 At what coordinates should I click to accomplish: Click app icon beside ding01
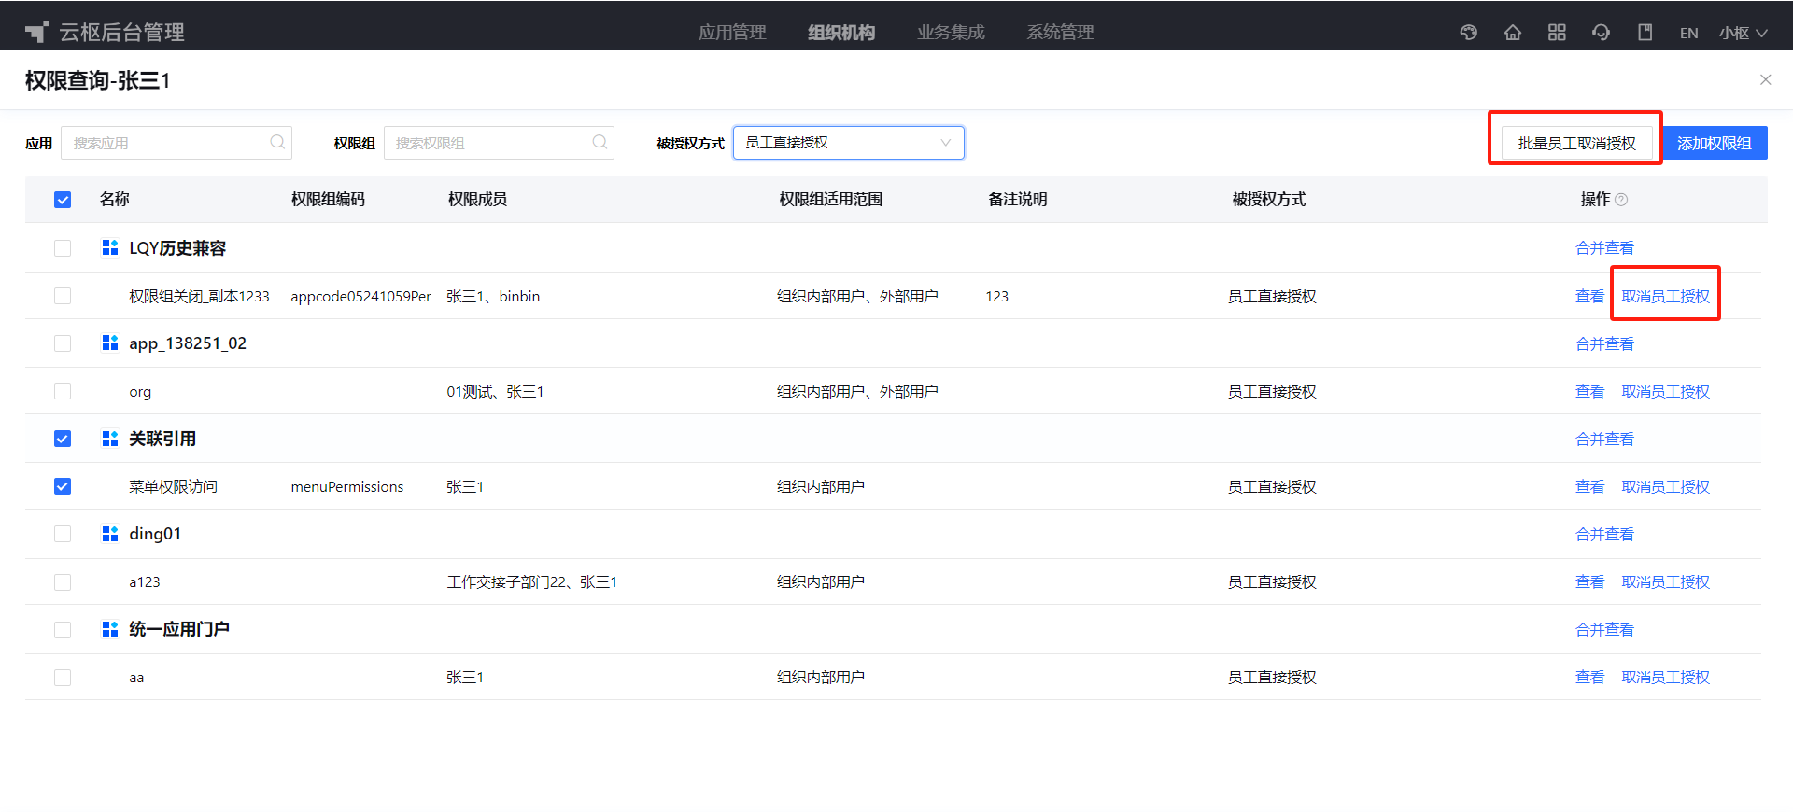pos(110,534)
